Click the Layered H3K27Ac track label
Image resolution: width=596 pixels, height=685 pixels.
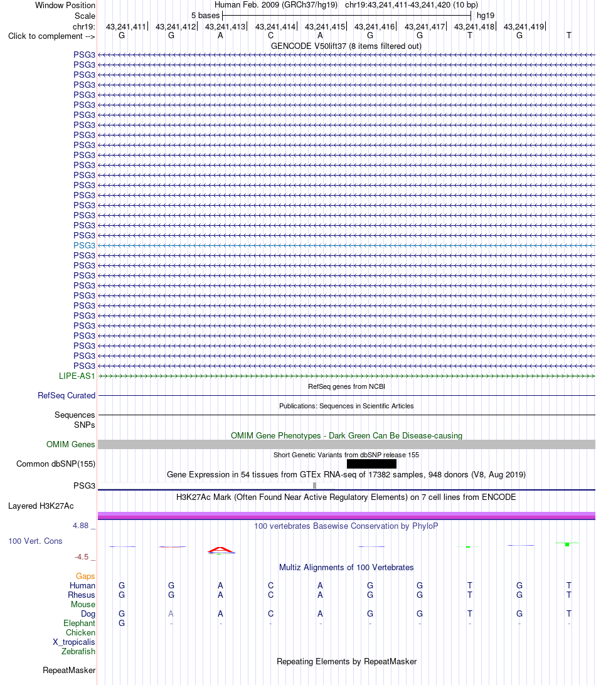click(x=41, y=506)
